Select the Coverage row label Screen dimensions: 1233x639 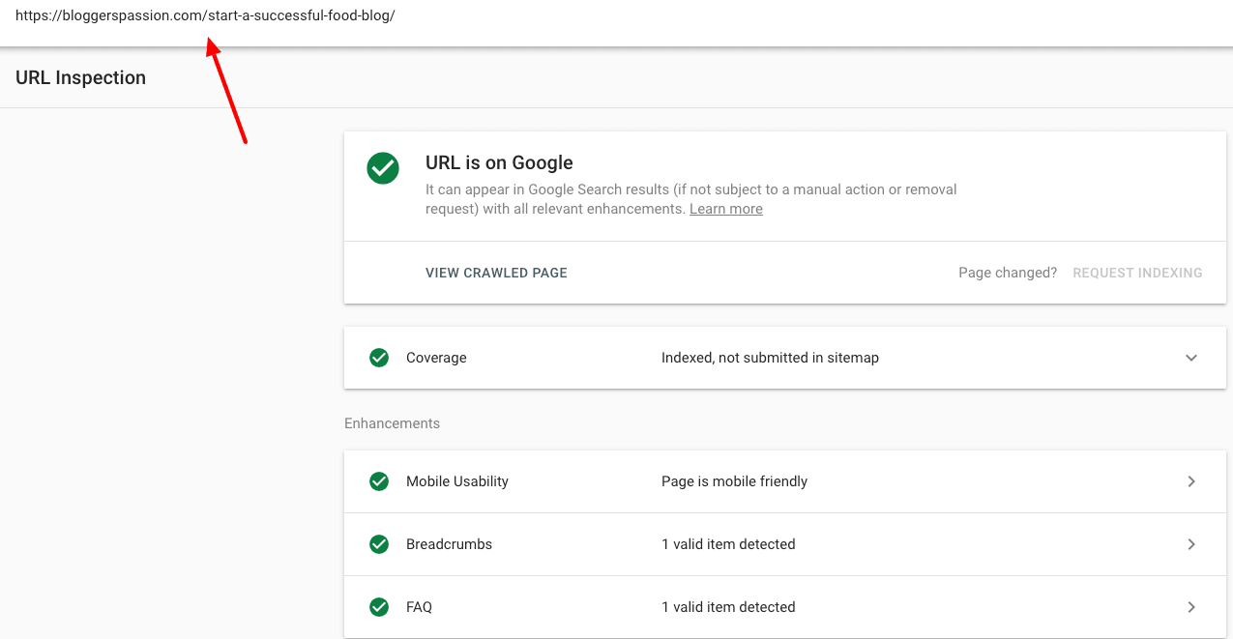click(436, 358)
